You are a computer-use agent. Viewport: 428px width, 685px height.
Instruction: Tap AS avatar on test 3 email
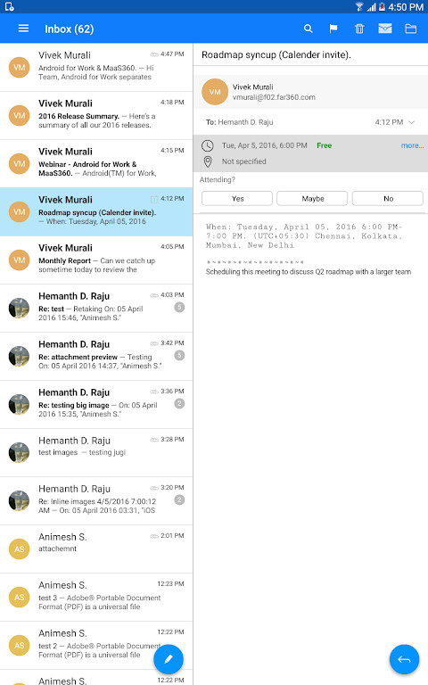point(20,597)
